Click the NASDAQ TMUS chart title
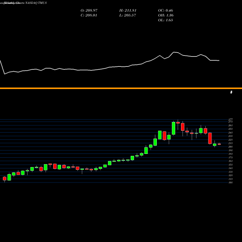The height and width of the screenshot is (242, 242). (36, 3)
